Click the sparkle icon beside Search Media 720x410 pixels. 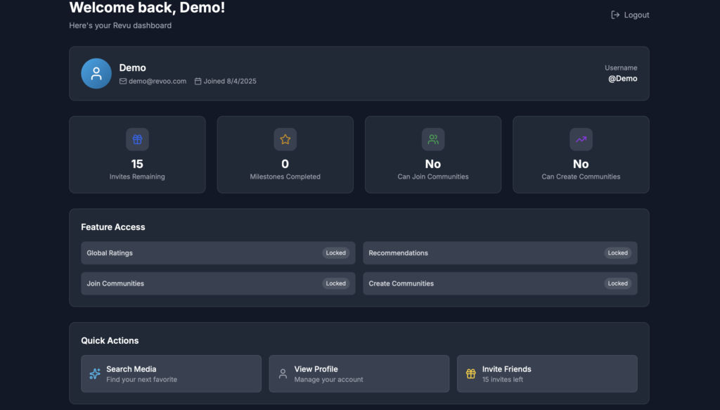[x=95, y=374]
